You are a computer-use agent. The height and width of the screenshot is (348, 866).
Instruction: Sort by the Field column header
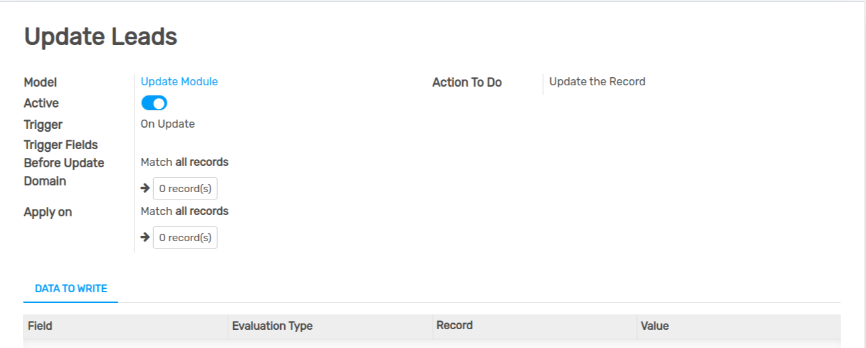point(126,326)
